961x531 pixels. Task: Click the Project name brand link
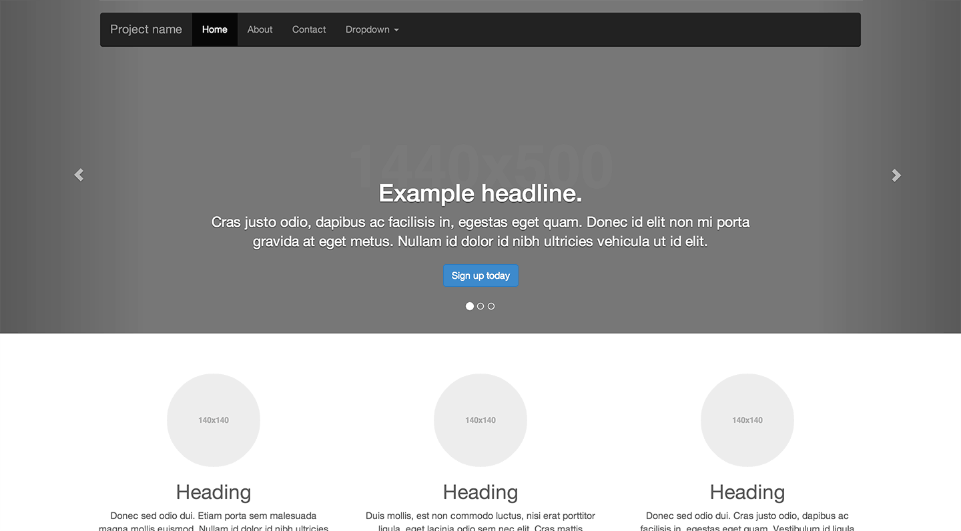pyautogui.click(x=146, y=29)
